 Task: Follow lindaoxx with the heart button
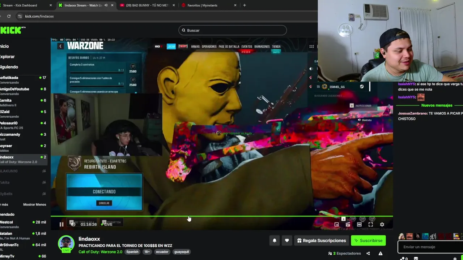287,240
